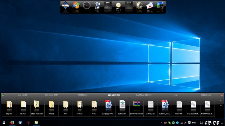Click the uTorrent tray icon

pyautogui.click(x=173, y=123)
